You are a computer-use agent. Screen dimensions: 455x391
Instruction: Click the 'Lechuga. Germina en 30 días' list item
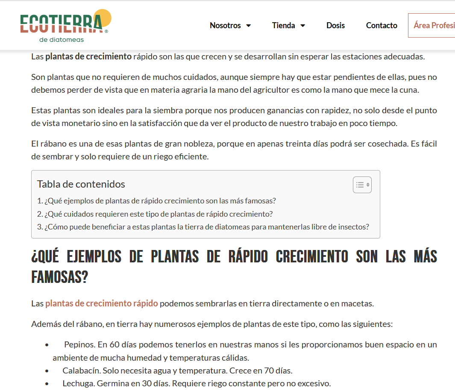click(x=197, y=383)
